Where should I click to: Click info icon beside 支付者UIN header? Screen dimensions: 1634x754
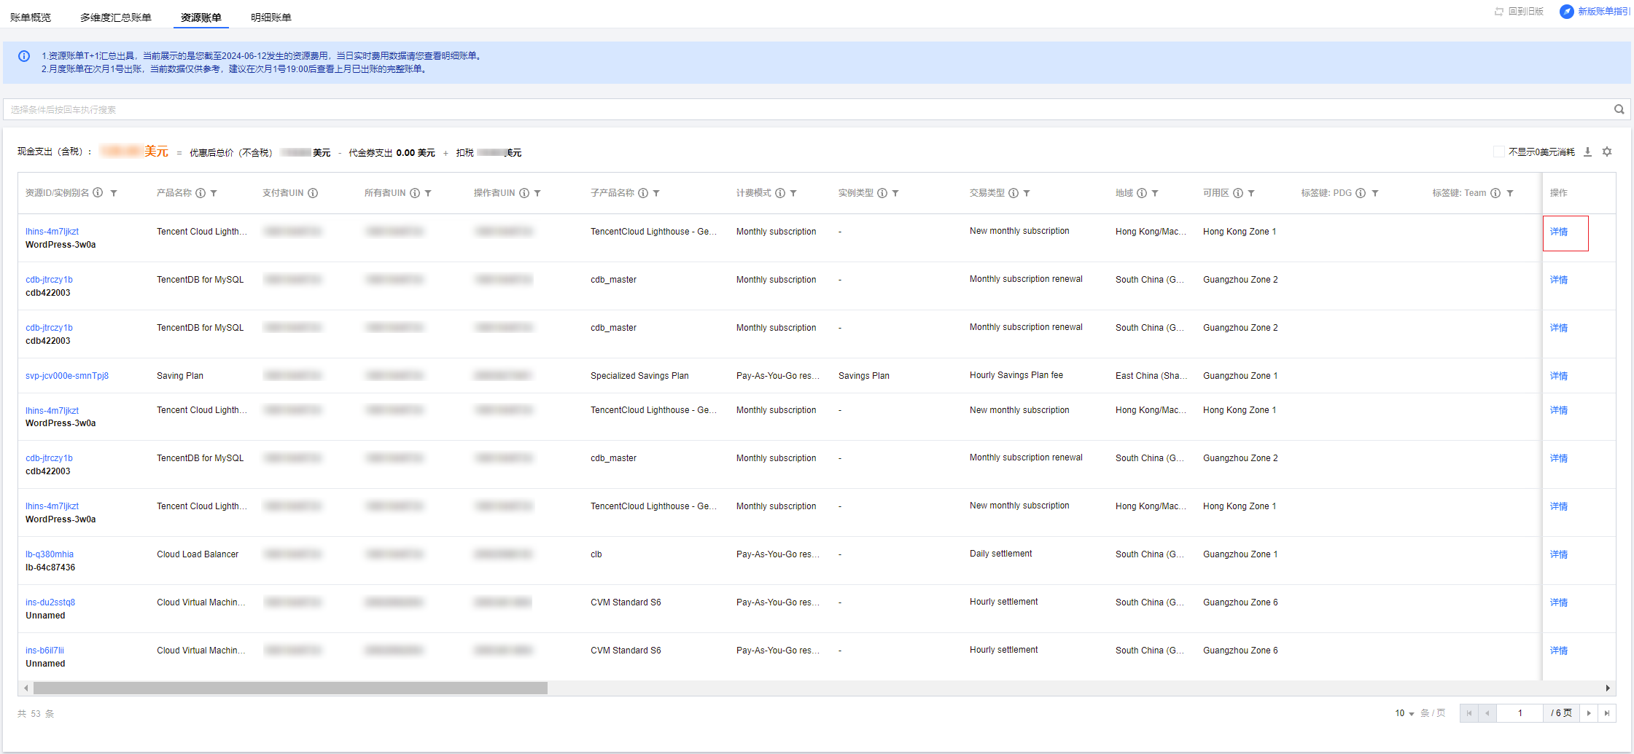(313, 193)
